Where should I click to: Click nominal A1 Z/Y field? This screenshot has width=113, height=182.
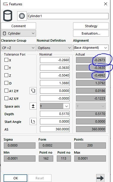tap(55, 91)
